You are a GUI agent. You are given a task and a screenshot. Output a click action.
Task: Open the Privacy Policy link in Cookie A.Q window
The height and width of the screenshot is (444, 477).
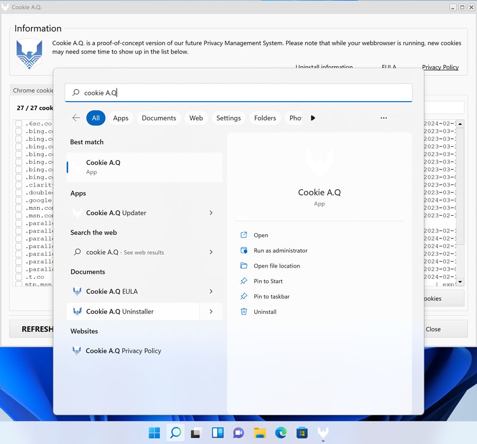(440, 67)
